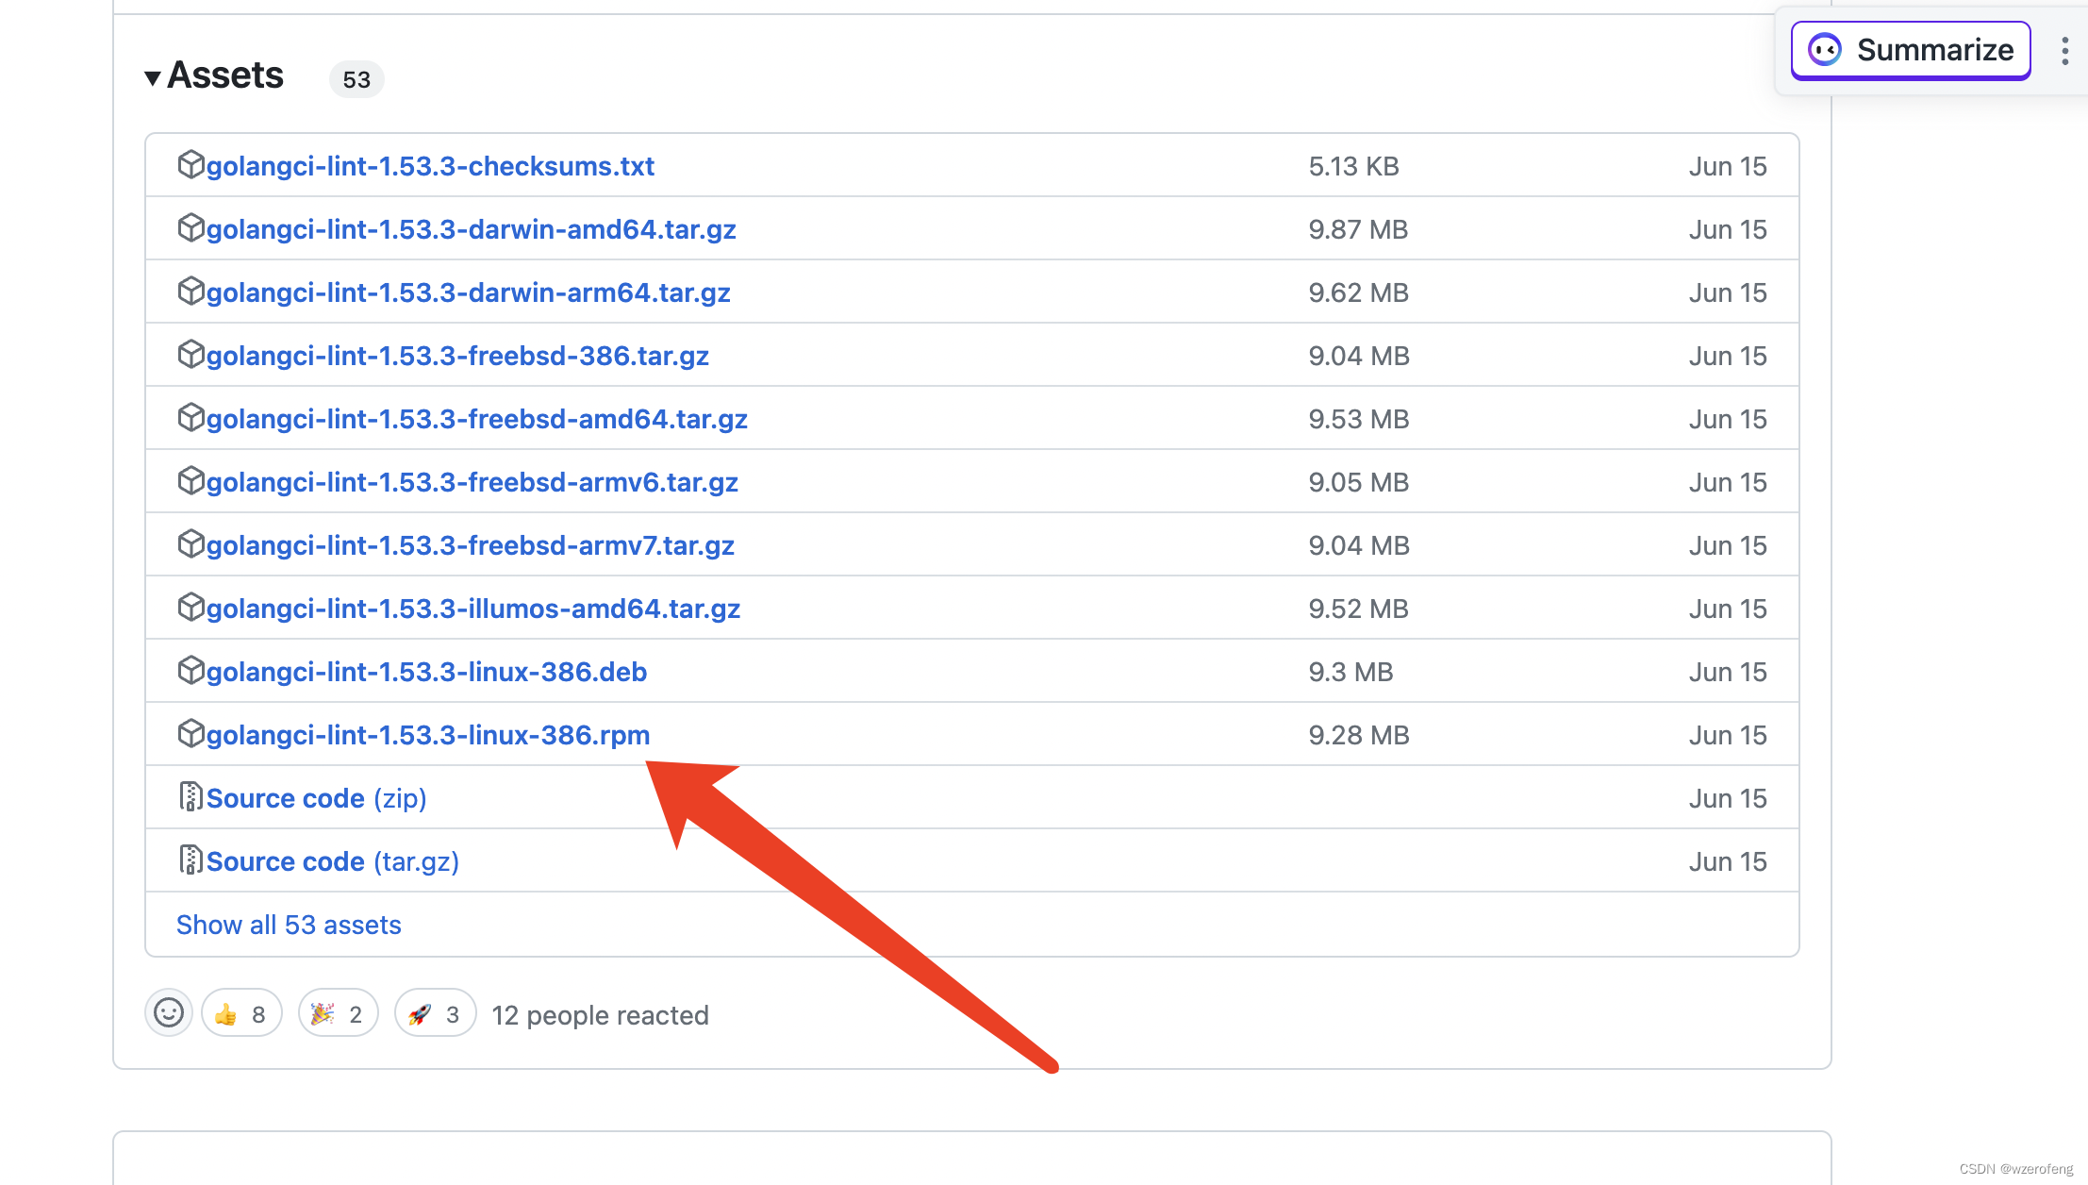
Task: Click the 53 assets count badge
Action: 356,79
